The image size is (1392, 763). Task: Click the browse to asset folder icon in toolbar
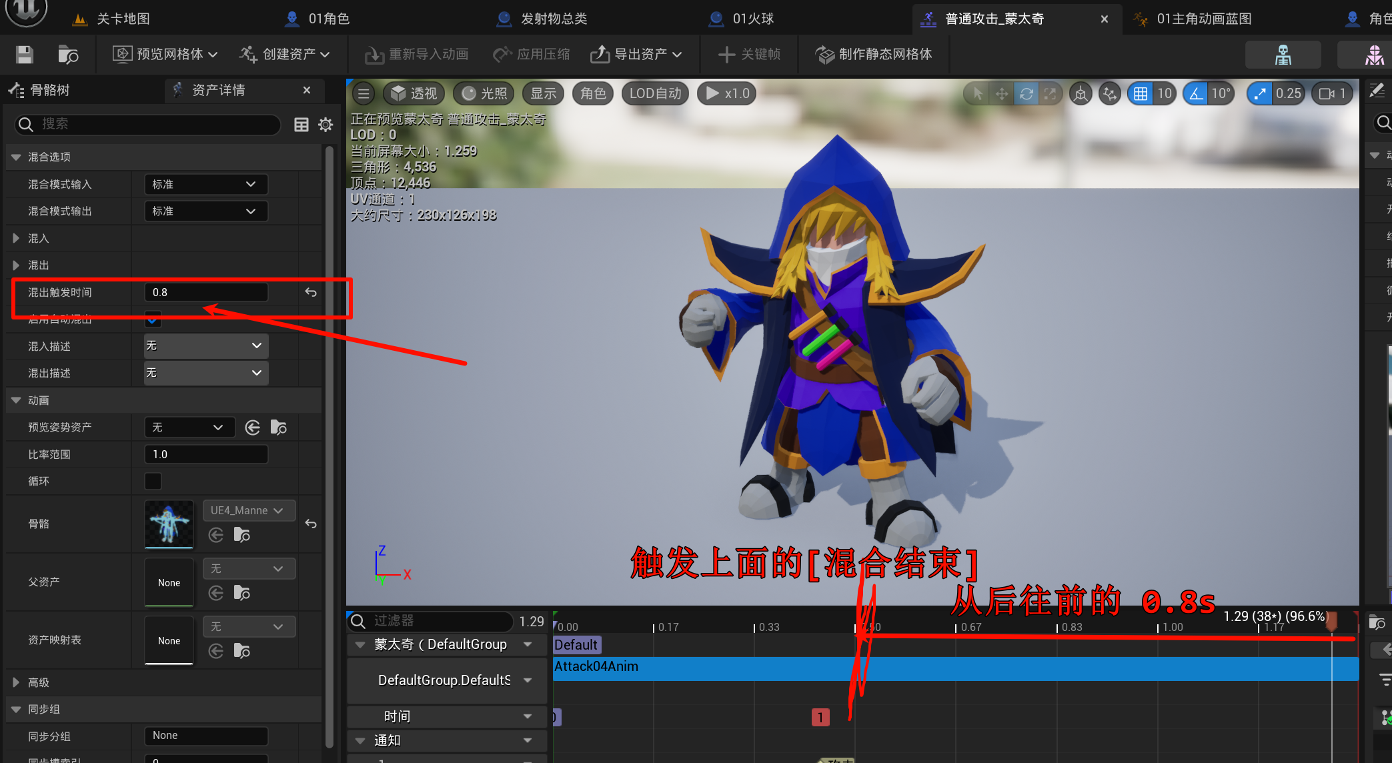(x=68, y=55)
